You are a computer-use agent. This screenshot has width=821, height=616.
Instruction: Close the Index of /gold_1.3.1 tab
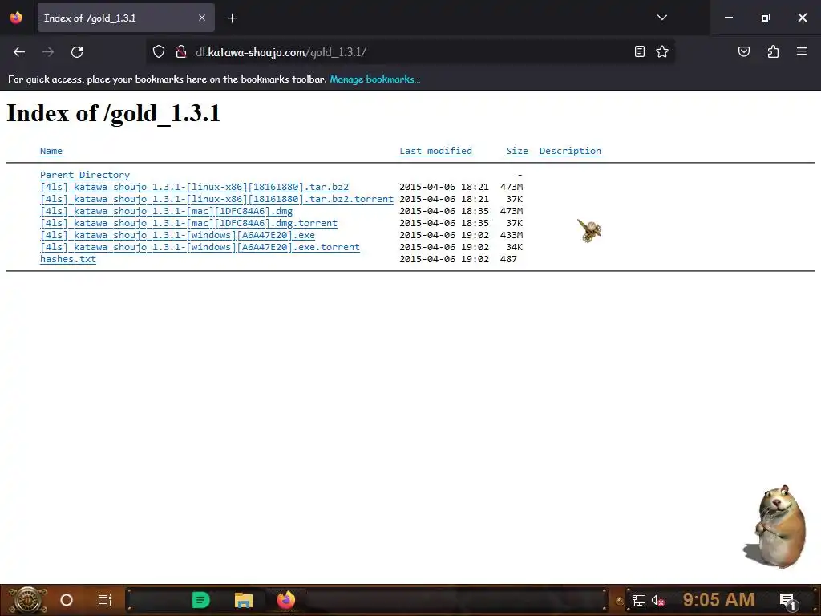[202, 18]
